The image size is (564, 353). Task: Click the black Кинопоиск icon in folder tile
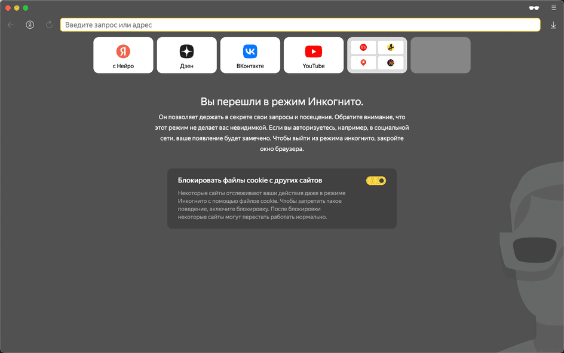coord(391,63)
